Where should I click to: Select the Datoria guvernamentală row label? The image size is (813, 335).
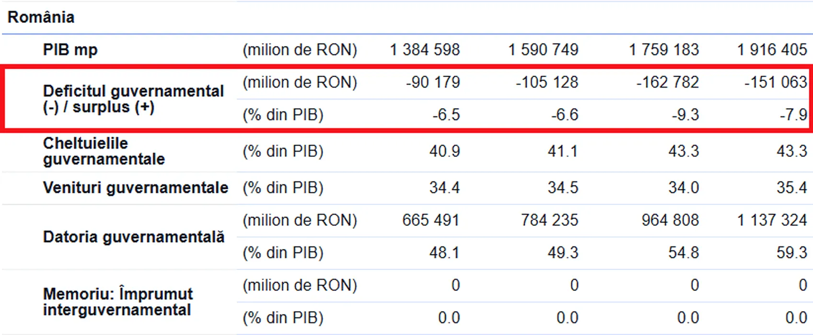click(133, 237)
